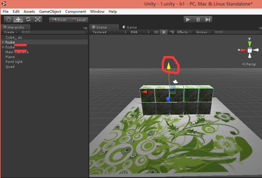Open the Assets menu

pos(29,12)
